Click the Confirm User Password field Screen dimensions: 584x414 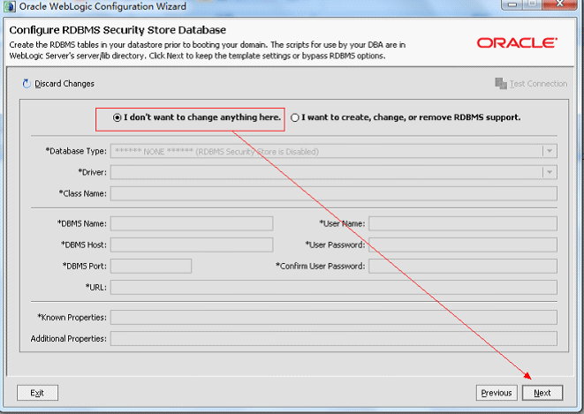(463, 266)
